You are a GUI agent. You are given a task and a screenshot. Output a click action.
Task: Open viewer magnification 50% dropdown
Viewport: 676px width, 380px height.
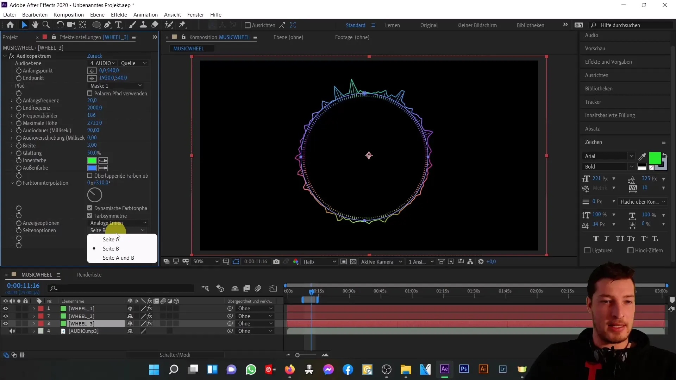pyautogui.click(x=206, y=262)
